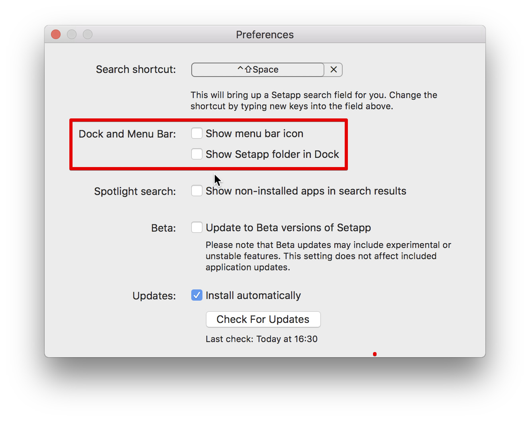Click the search shortcut recorder field
The image size is (530, 421).
(258, 70)
